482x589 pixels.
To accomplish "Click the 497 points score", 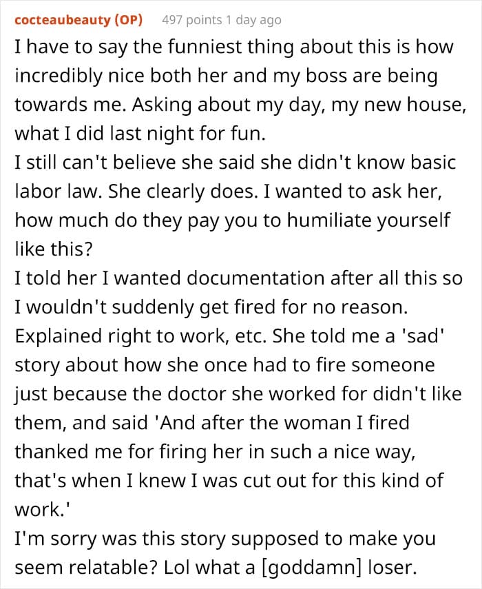I will (192, 19).
